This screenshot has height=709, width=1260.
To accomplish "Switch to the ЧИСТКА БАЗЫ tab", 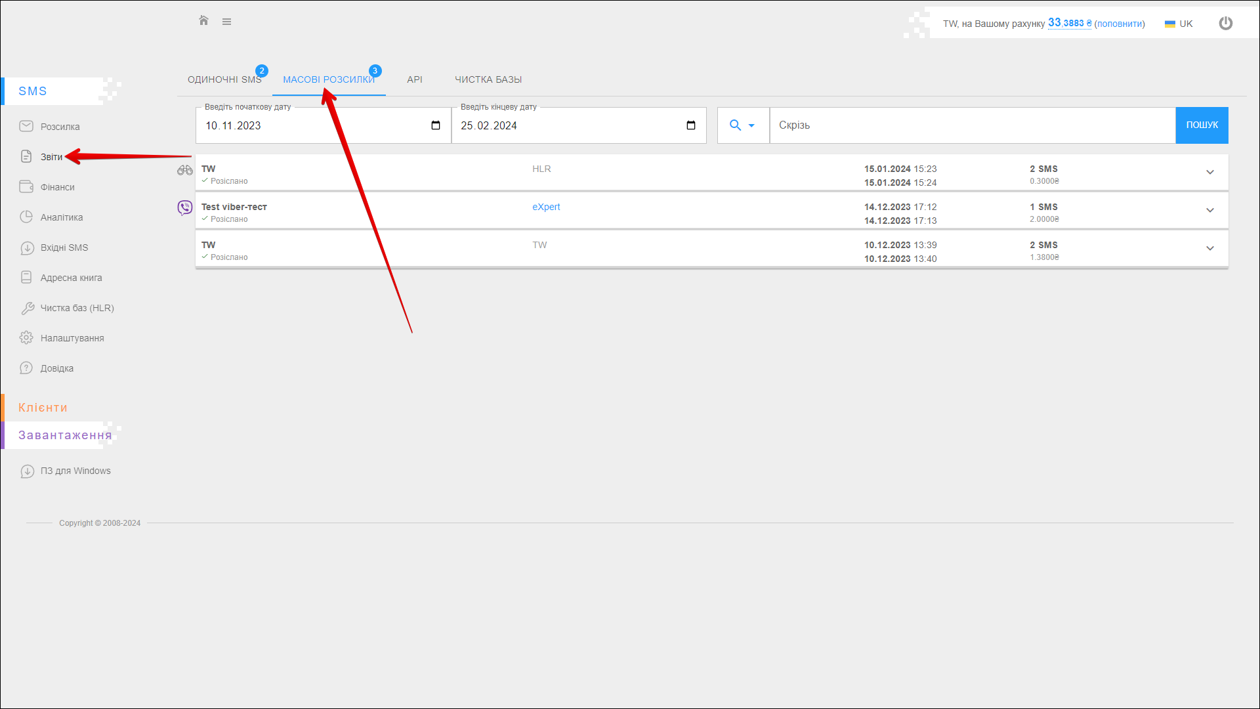I will click(x=488, y=79).
